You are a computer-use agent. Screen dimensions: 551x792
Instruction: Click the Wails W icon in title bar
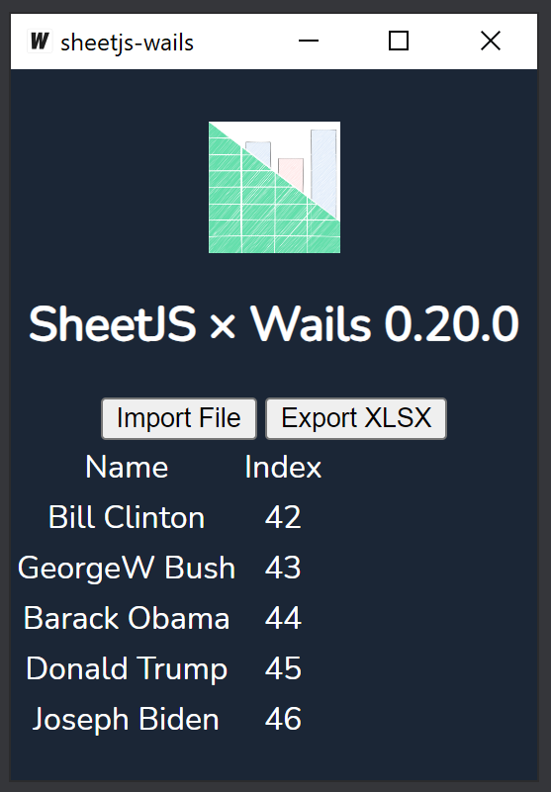[x=40, y=42]
